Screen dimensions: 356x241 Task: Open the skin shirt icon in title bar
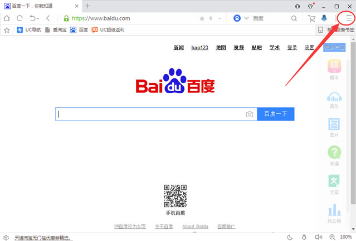click(310, 6)
